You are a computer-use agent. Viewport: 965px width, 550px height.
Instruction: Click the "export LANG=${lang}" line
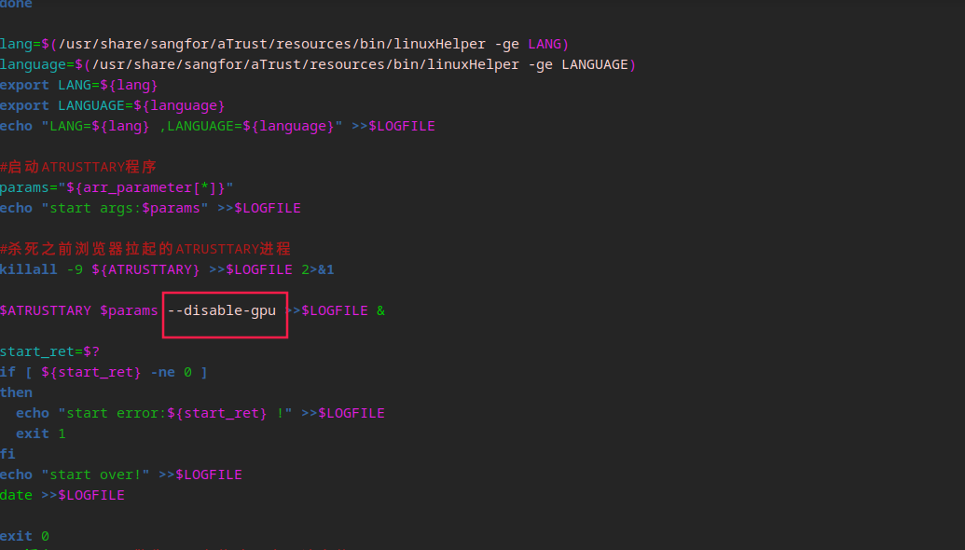point(72,85)
